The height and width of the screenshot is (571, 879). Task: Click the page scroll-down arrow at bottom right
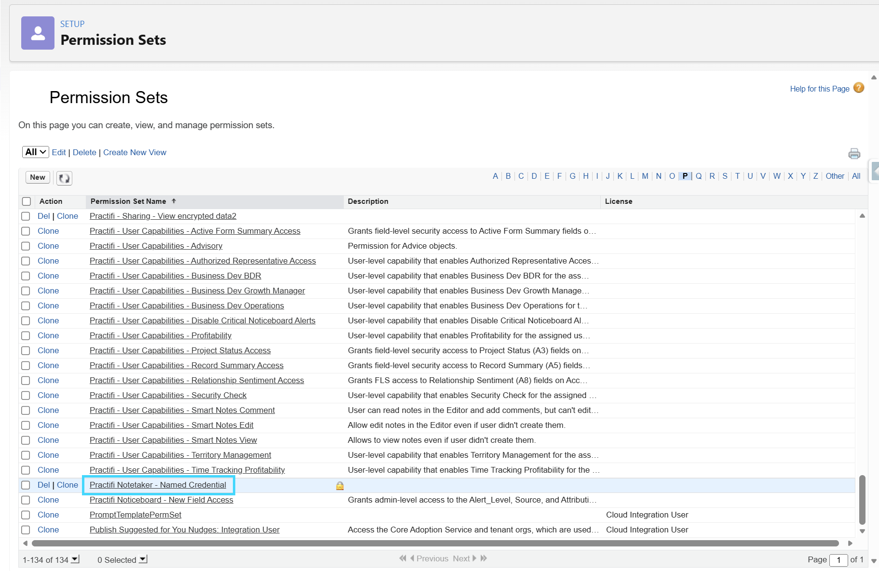874,561
